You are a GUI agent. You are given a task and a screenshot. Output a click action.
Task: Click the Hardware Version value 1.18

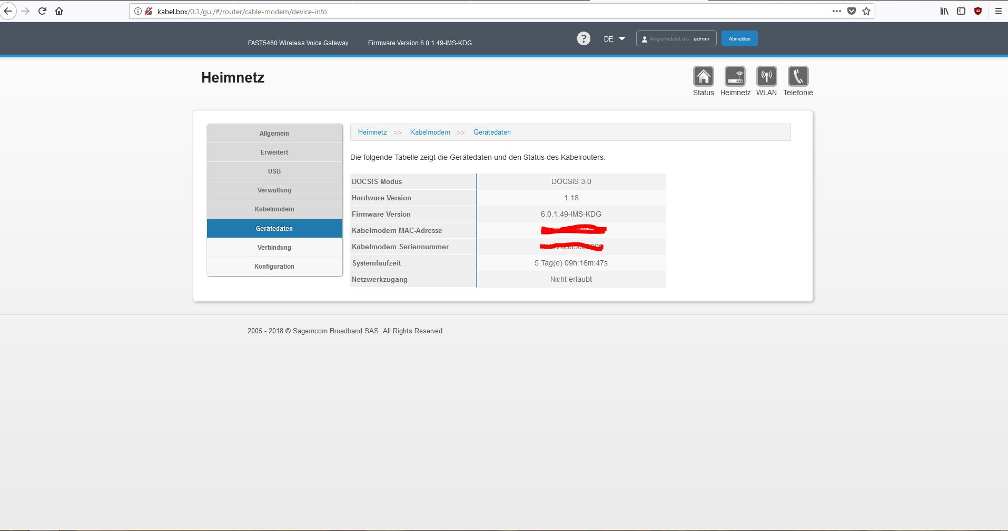pyautogui.click(x=571, y=198)
